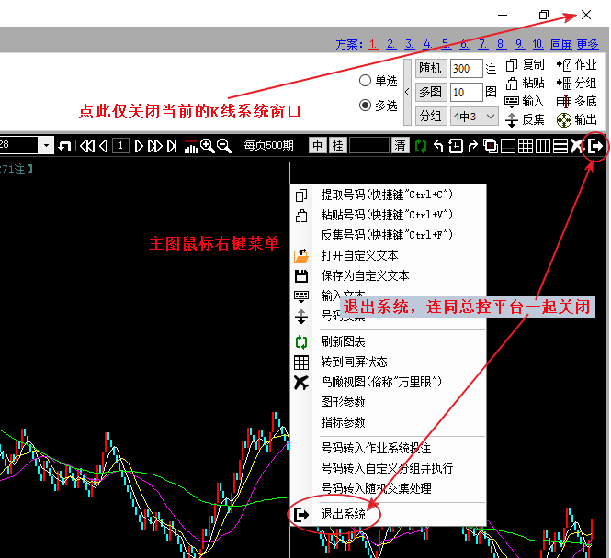This screenshot has width=611, height=558.
Task: Open the 更多 link
Action: (587, 44)
